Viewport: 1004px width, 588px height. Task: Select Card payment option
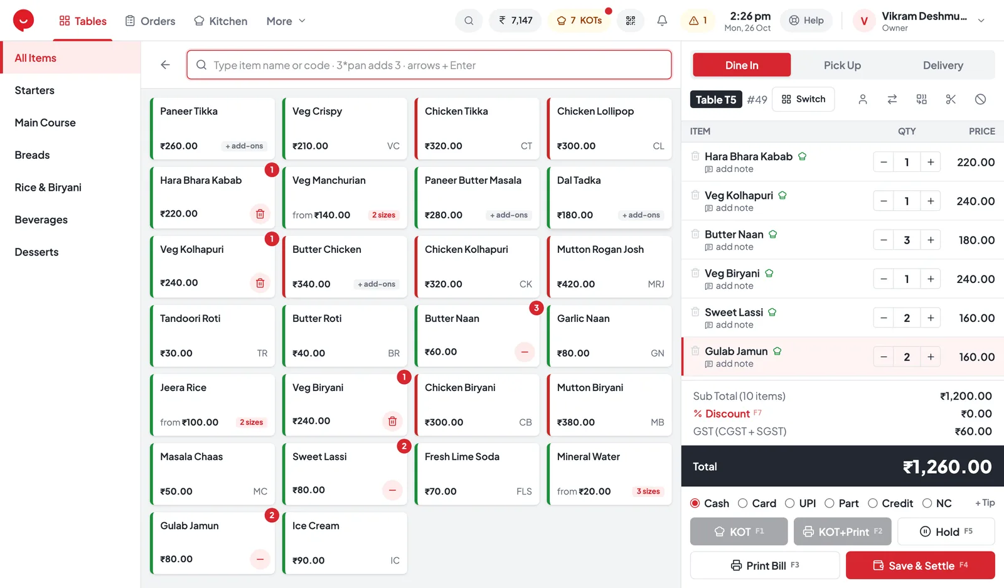(x=757, y=503)
